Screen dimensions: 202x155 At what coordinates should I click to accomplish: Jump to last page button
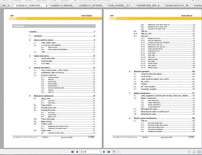tap(109, 152)
